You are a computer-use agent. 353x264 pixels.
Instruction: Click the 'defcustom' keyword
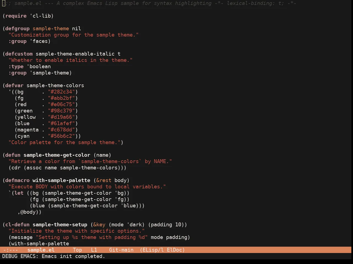pos(19,54)
